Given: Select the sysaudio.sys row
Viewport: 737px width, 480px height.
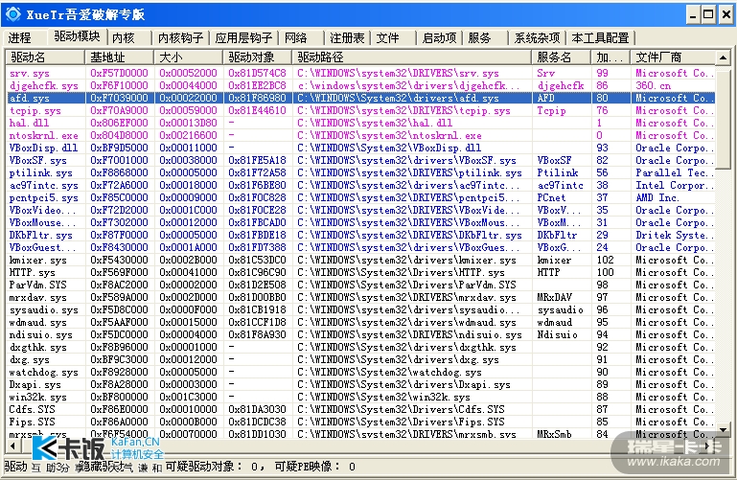Looking at the screenshot, I should (x=360, y=310).
